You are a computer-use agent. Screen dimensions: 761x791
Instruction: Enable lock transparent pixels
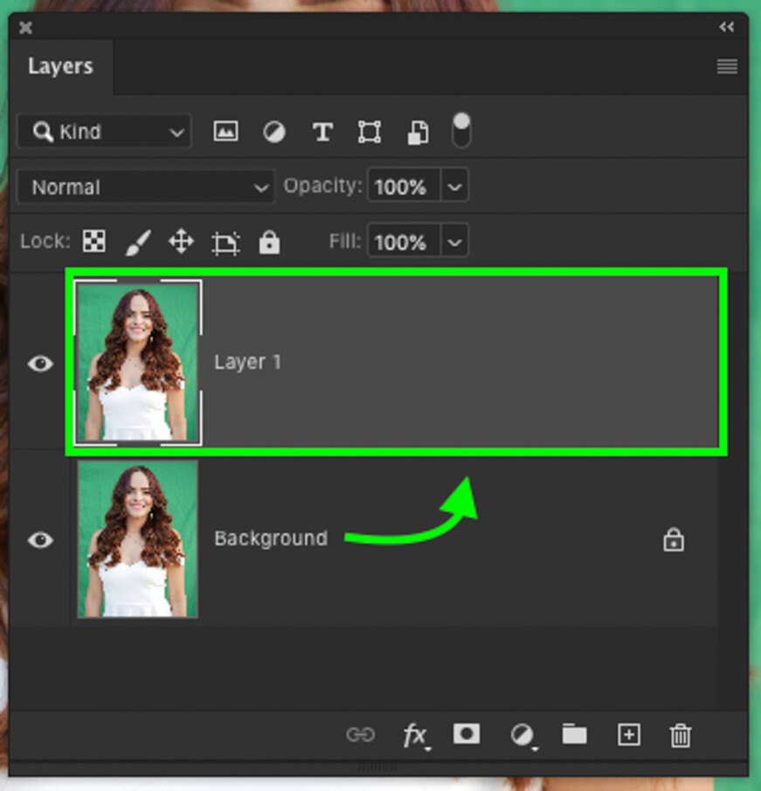93,241
